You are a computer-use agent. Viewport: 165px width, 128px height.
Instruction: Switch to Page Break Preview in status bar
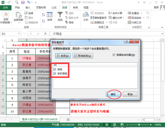[122, 125]
